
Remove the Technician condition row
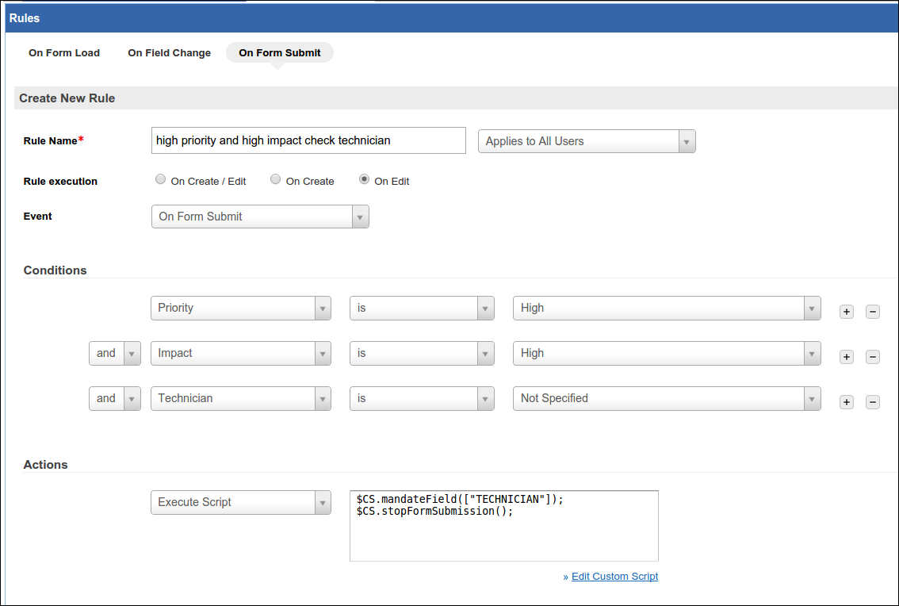(873, 402)
